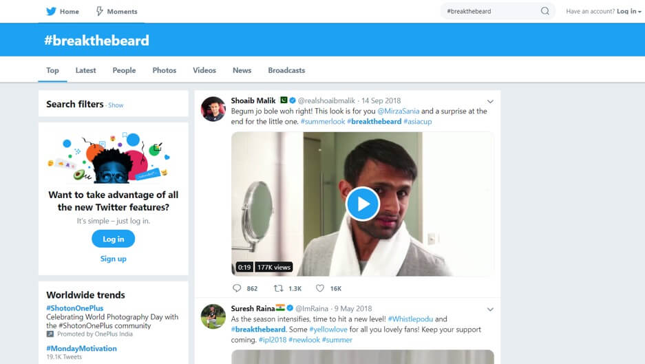Click the #summer hashtag in Raina's tweet
The height and width of the screenshot is (364, 645).
coord(337,340)
